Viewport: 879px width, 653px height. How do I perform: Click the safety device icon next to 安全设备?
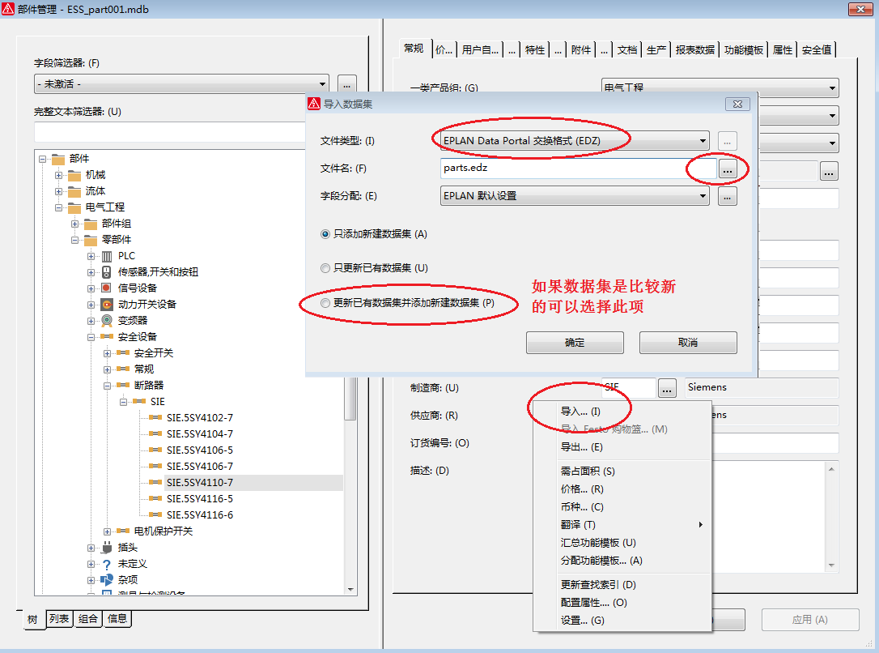point(107,336)
